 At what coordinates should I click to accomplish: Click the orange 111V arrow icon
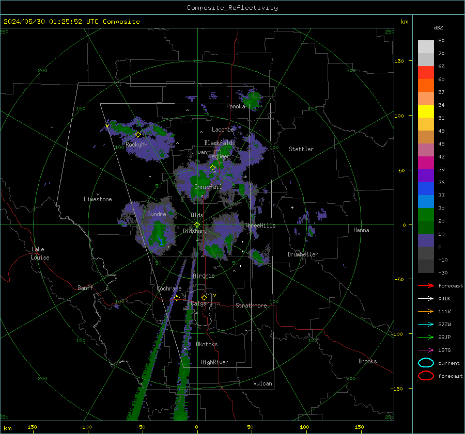coord(426,311)
